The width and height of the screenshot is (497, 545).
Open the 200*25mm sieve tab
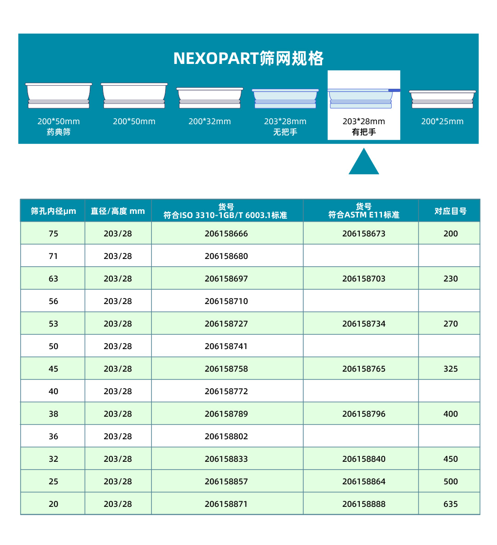click(442, 108)
